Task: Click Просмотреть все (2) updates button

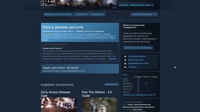Action: [112, 84]
